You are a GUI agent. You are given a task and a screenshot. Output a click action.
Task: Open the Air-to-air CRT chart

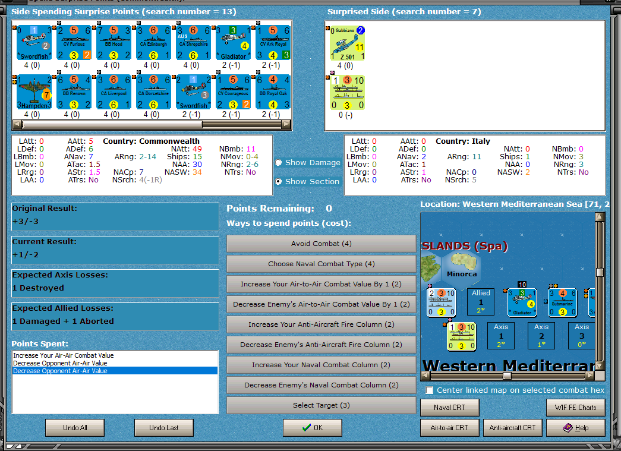coord(449,428)
